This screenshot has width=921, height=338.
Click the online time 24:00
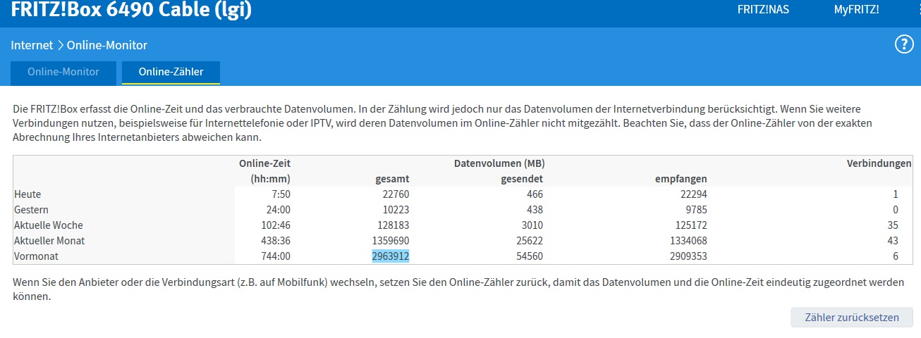(x=277, y=210)
